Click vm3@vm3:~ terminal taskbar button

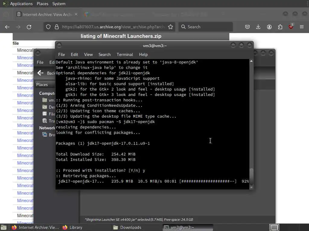pyautogui.click(x=188, y=227)
